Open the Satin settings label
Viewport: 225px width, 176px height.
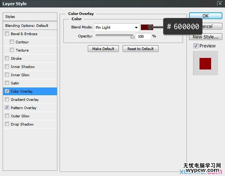(15, 83)
